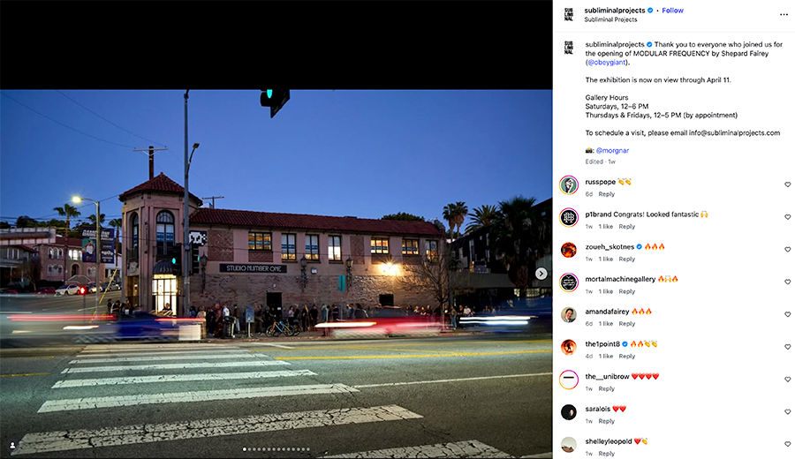Like saralois's comment with heart icon
Viewport: 795px width, 459px height.
point(787,412)
